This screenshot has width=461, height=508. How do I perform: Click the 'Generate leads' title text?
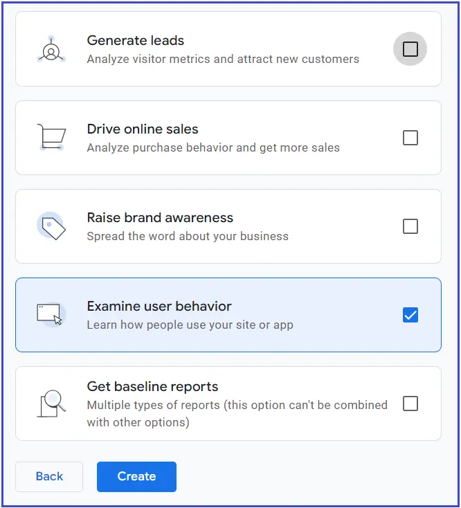tap(136, 41)
